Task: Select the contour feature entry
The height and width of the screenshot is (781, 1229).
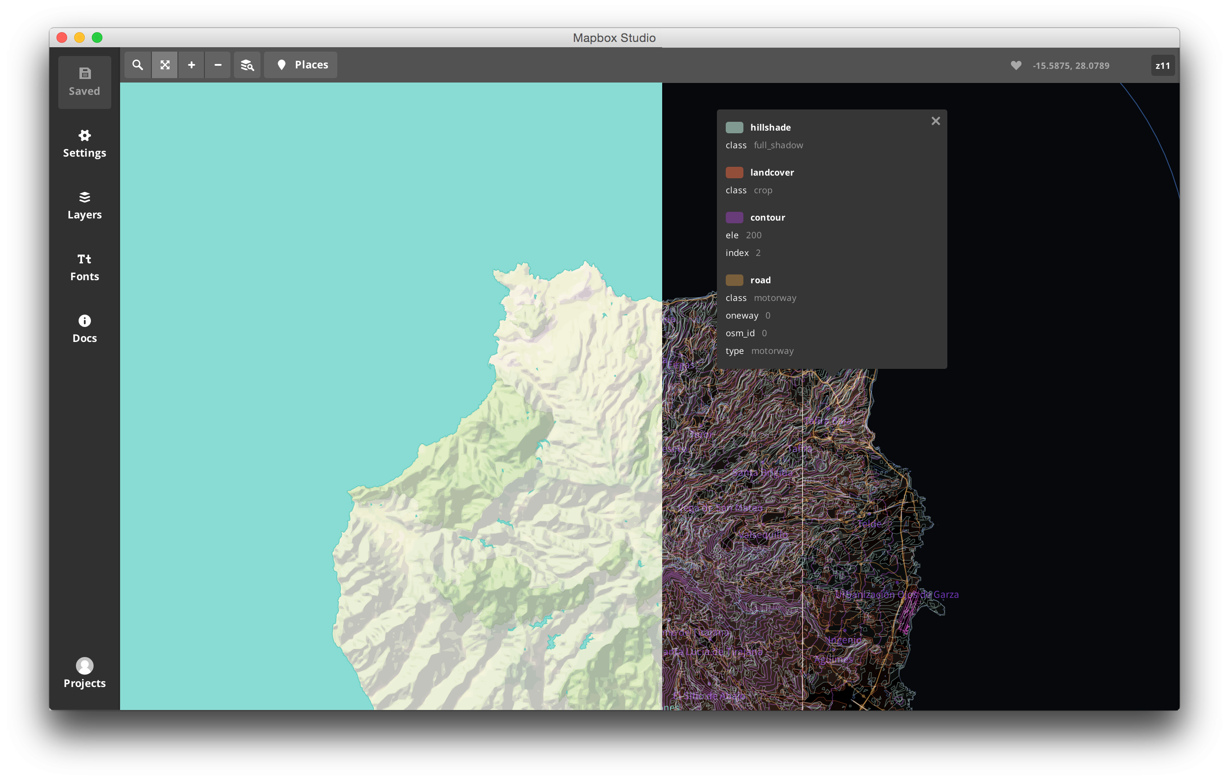Action: click(x=768, y=218)
